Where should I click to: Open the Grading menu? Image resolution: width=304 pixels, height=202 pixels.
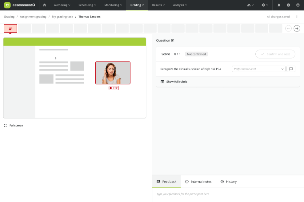point(137,5)
